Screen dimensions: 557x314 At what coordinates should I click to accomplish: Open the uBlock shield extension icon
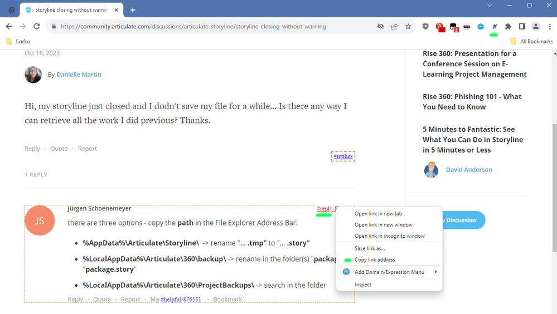[425, 26]
